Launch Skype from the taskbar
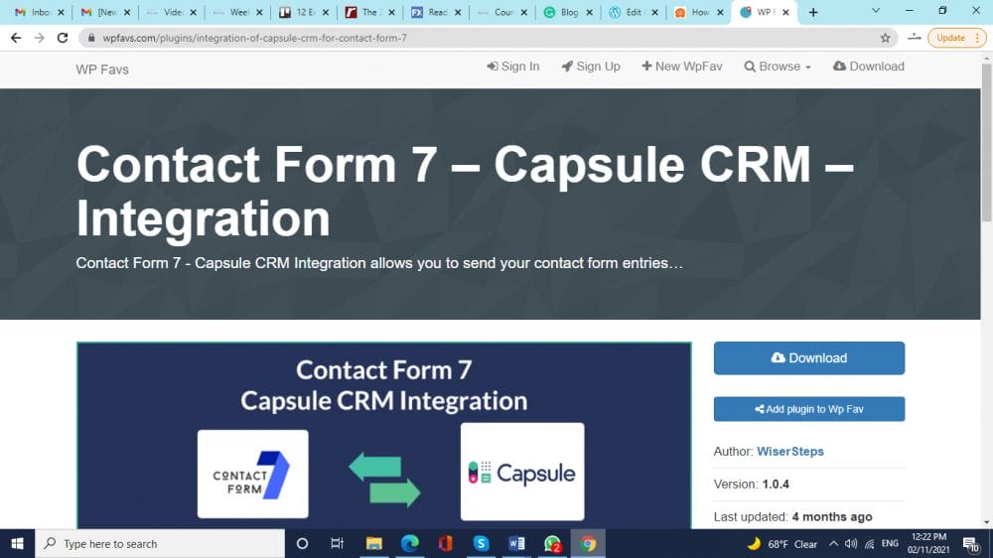 (x=481, y=543)
